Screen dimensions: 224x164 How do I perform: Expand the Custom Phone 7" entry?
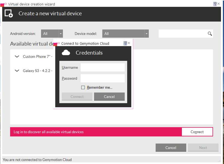click(17, 56)
